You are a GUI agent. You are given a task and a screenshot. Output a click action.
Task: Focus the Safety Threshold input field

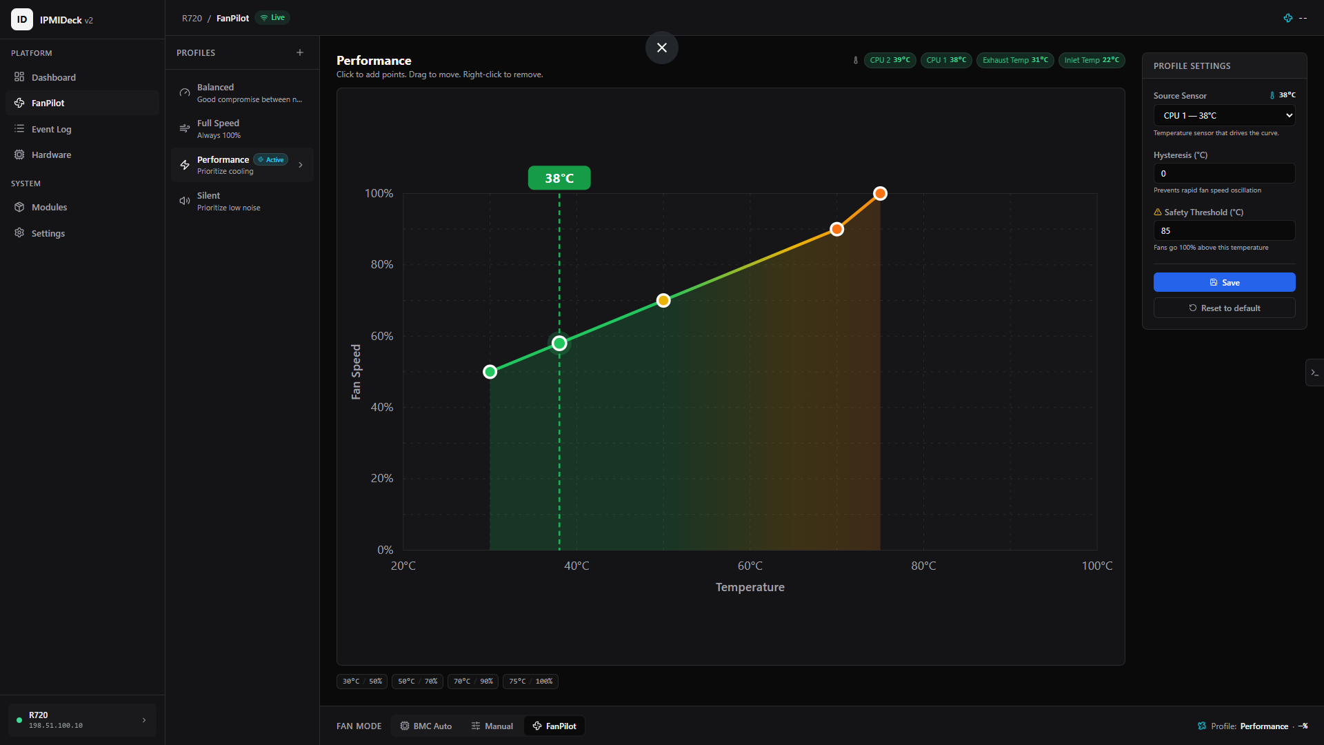point(1224,230)
